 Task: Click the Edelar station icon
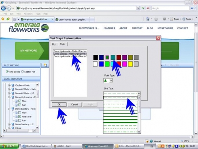(x=13, y=128)
